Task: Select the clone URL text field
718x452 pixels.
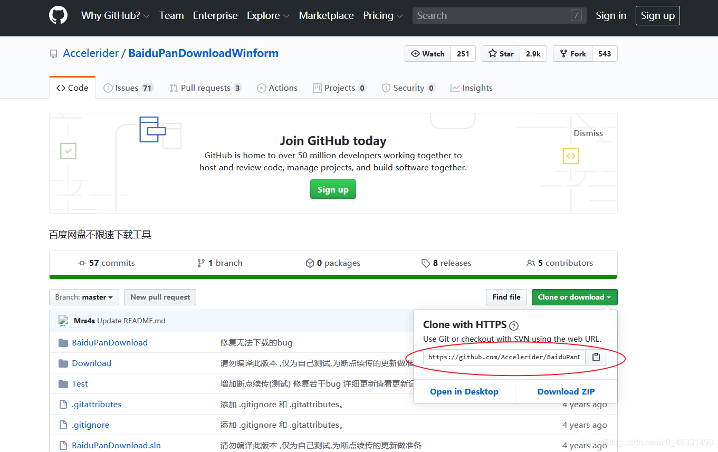Action: pos(504,357)
